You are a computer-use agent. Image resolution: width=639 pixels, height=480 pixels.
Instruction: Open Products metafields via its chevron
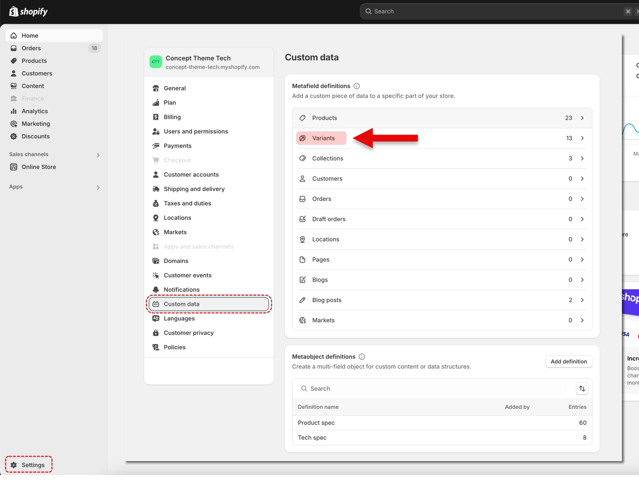tap(582, 118)
